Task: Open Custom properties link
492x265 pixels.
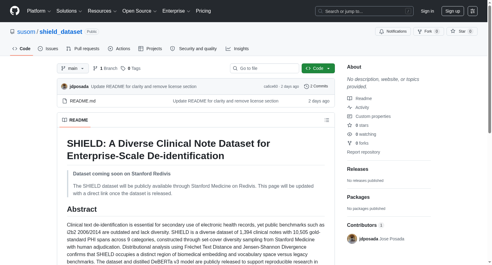Action: pos(369,116)
